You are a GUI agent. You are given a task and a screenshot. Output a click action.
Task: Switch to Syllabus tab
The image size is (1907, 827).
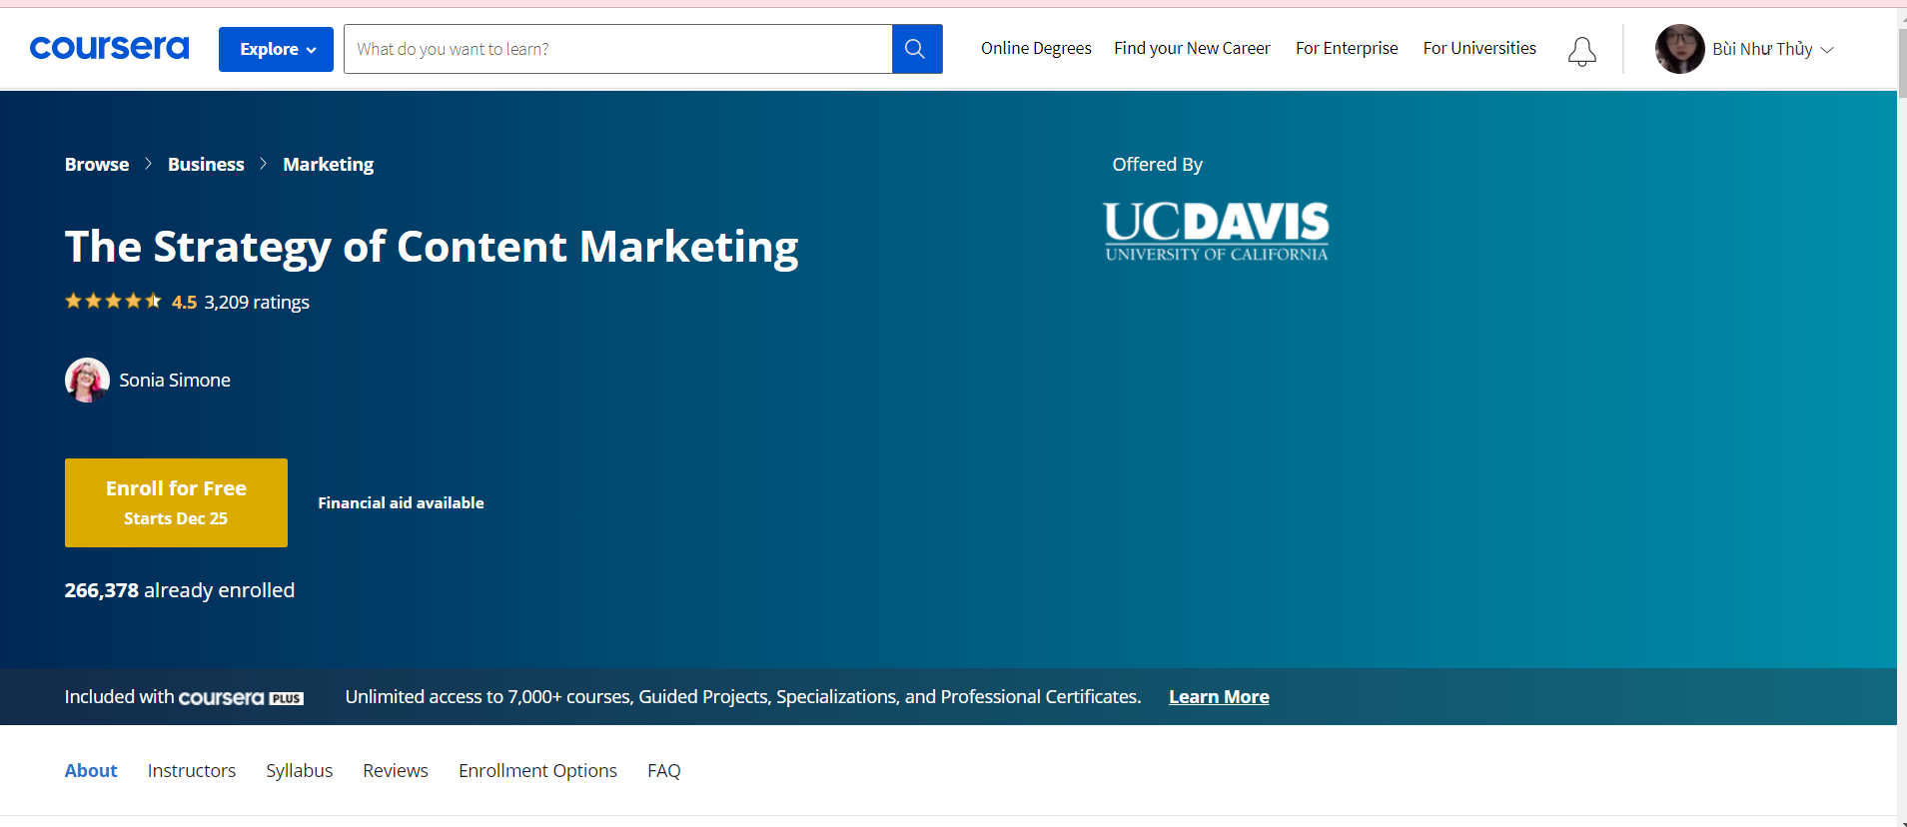pos(299,770)
